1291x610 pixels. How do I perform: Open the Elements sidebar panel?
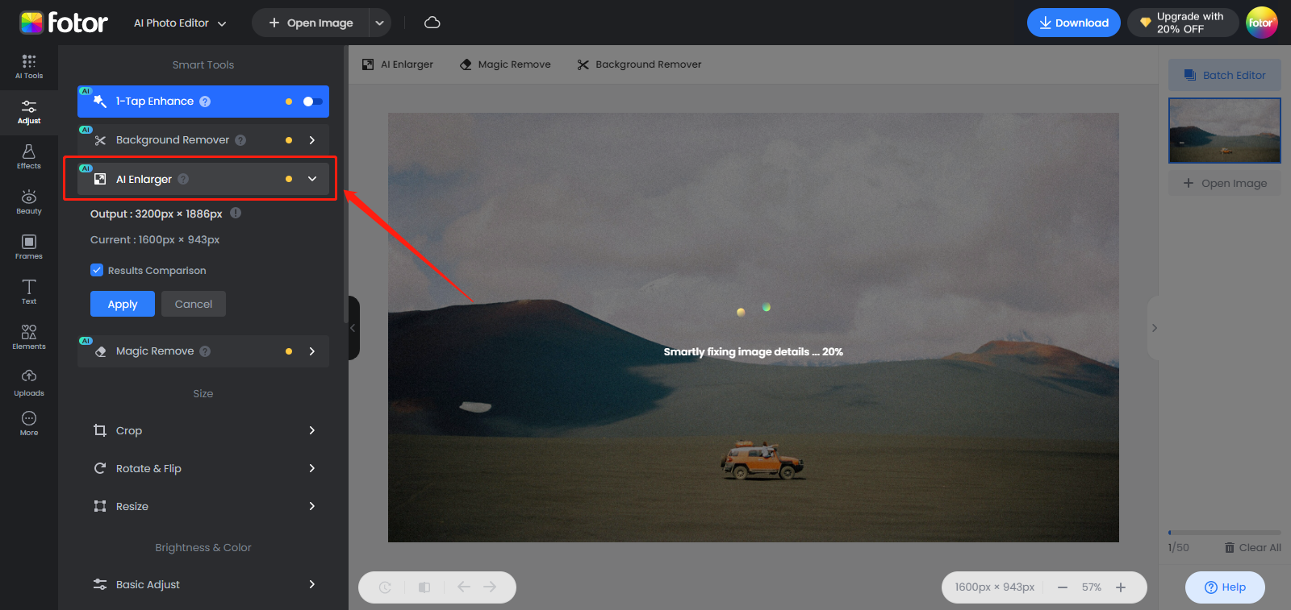(x=29, y=337)
